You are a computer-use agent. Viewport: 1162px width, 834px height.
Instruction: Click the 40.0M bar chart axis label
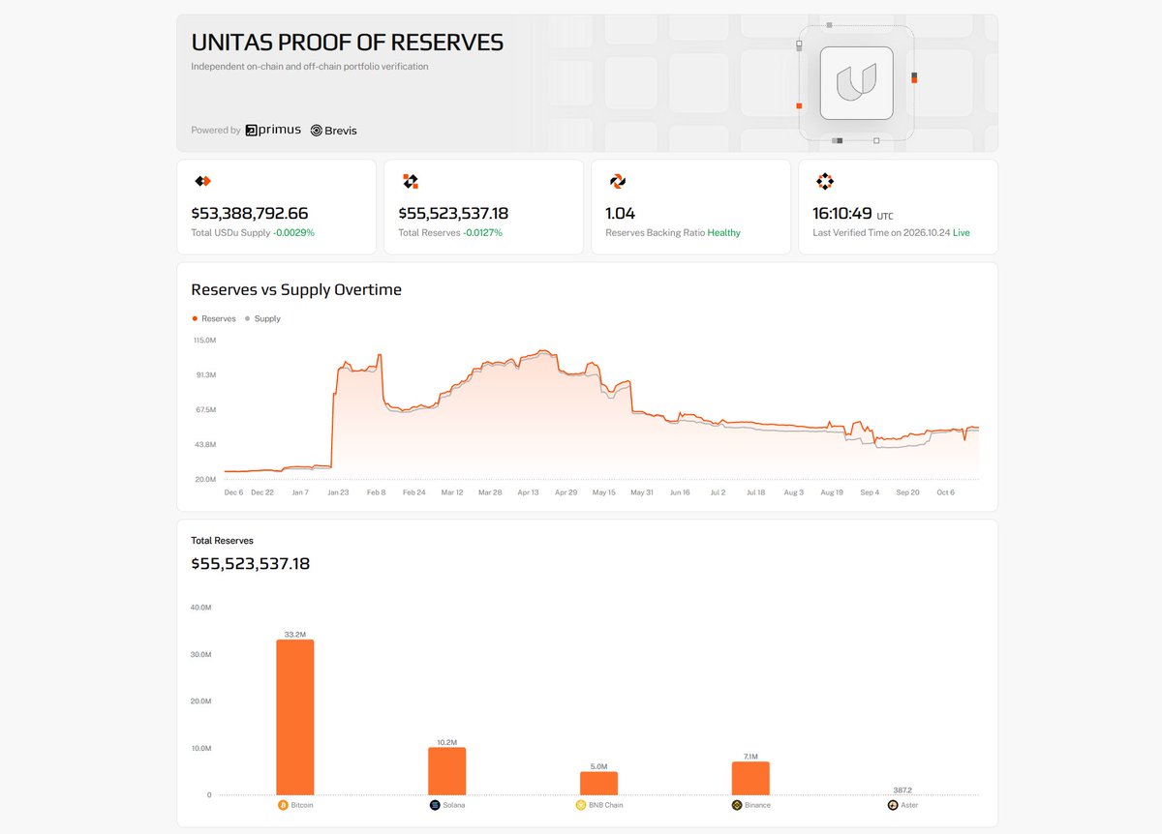pyautogui.click(x=201, y=608)
